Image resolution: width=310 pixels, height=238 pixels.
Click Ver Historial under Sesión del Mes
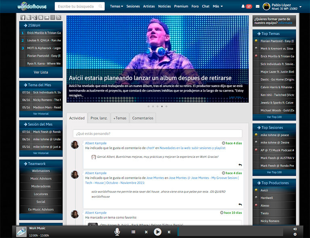(x=41, y=153)
